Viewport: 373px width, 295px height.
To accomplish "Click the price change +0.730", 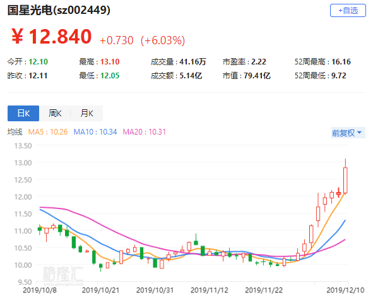I will [x=117, y=40].
